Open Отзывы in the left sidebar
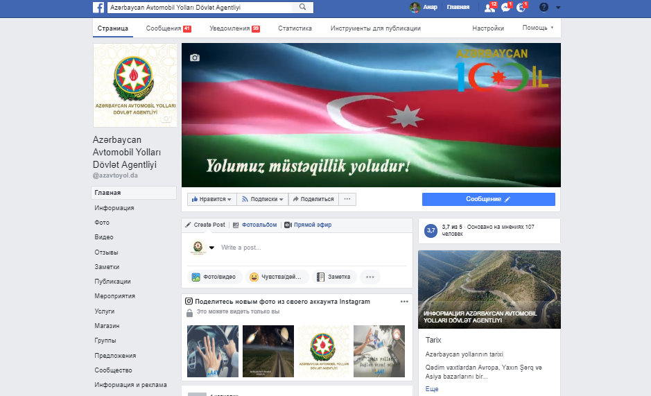Image resolution: width=651 pixels, height=396 pixels. coord(106,252)
